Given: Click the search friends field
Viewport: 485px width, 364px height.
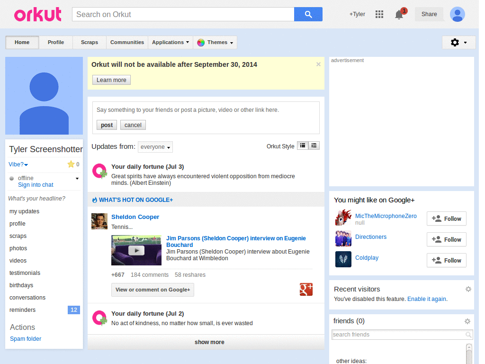Looking at the screenshot, I should 402,335.
